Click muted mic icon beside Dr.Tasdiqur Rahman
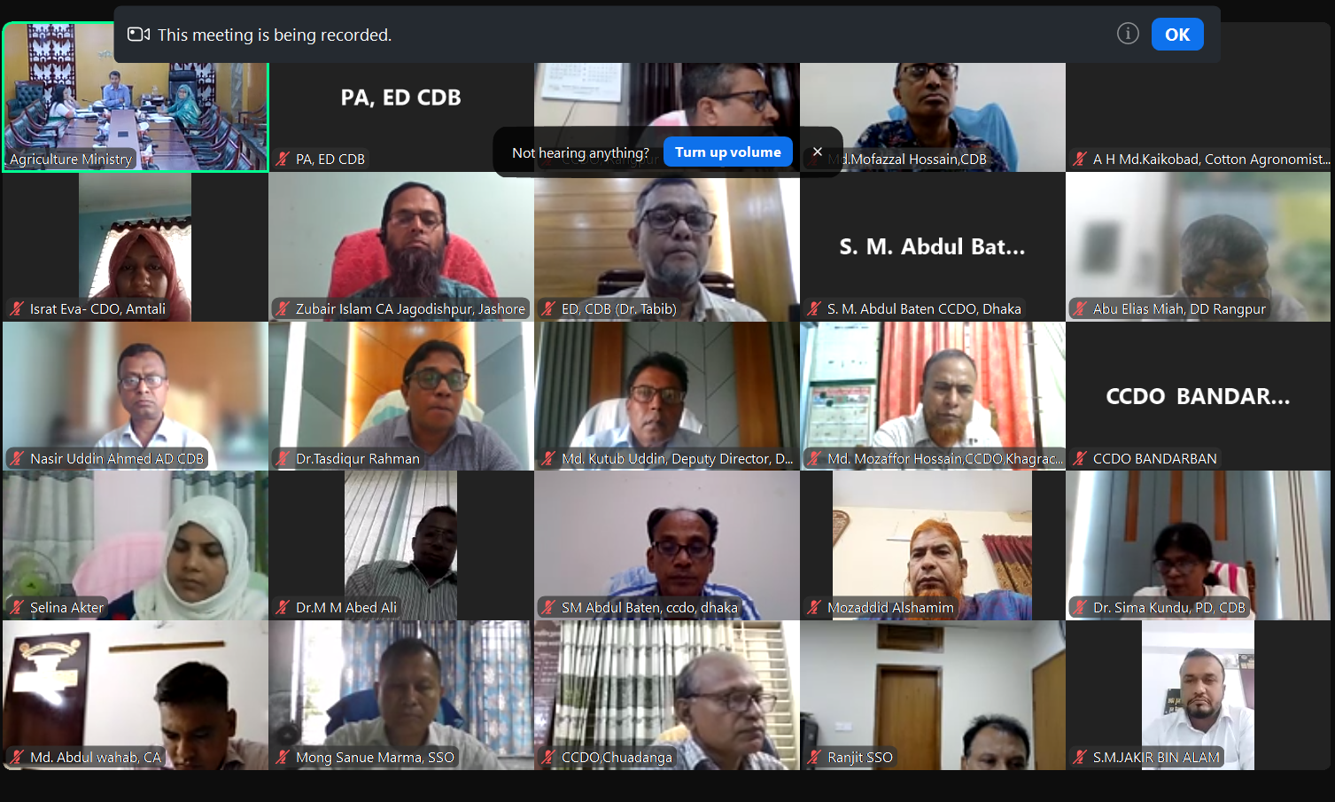1335x802 pixels. click(x=283, y=459)
